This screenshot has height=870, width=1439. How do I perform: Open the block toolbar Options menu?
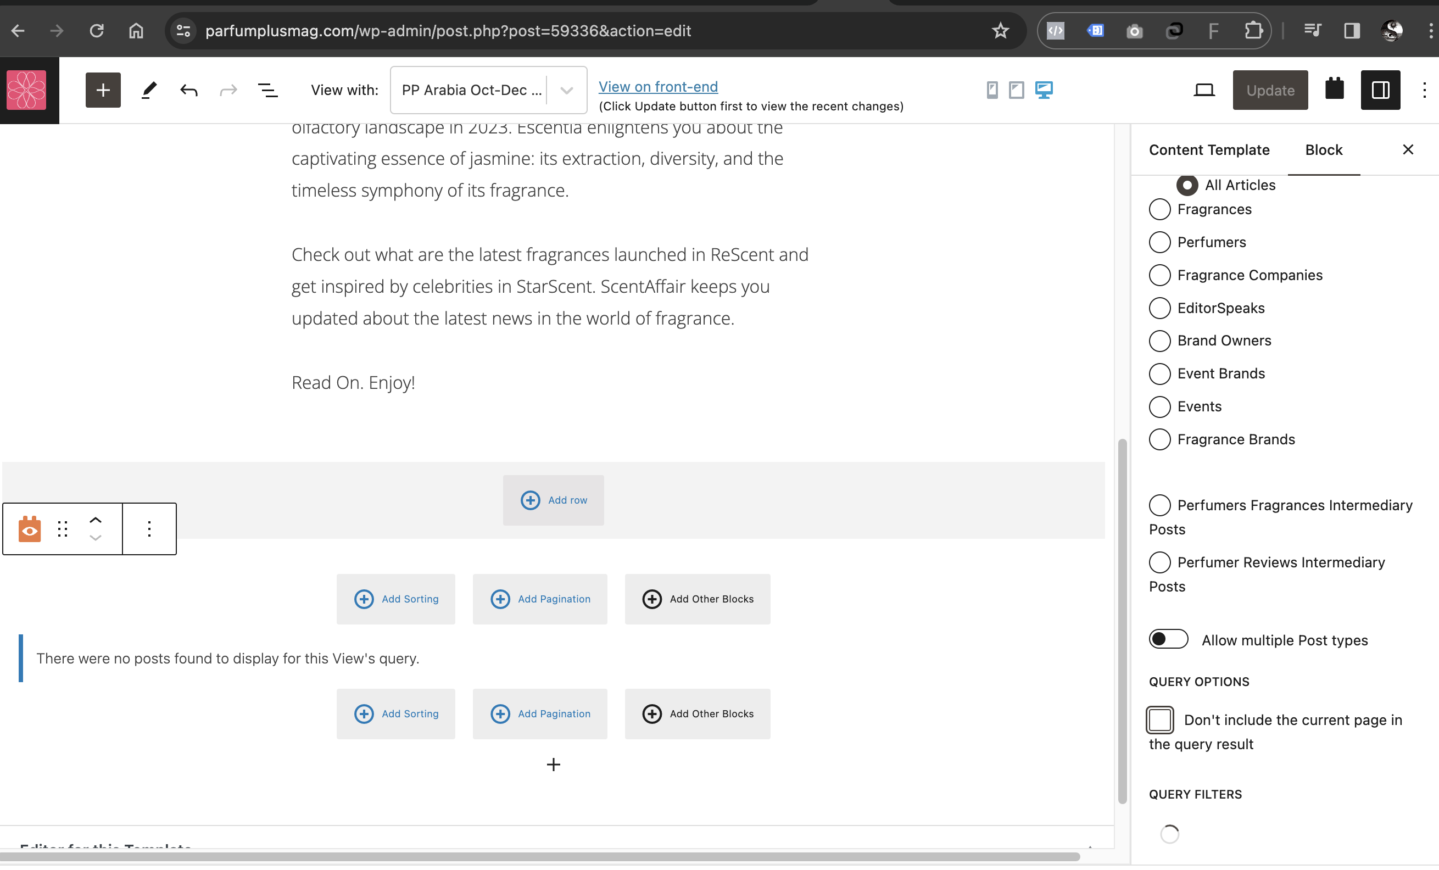coord(149,529)
